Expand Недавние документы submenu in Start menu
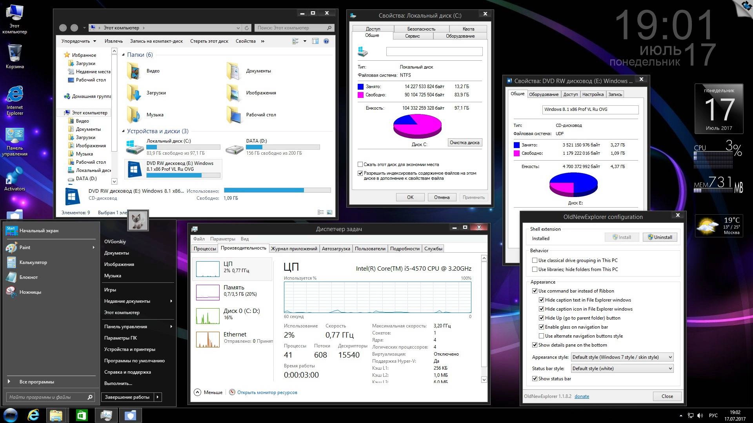Image resolution: width=753 pixels, height=423 pixels. tap(171, 301)
